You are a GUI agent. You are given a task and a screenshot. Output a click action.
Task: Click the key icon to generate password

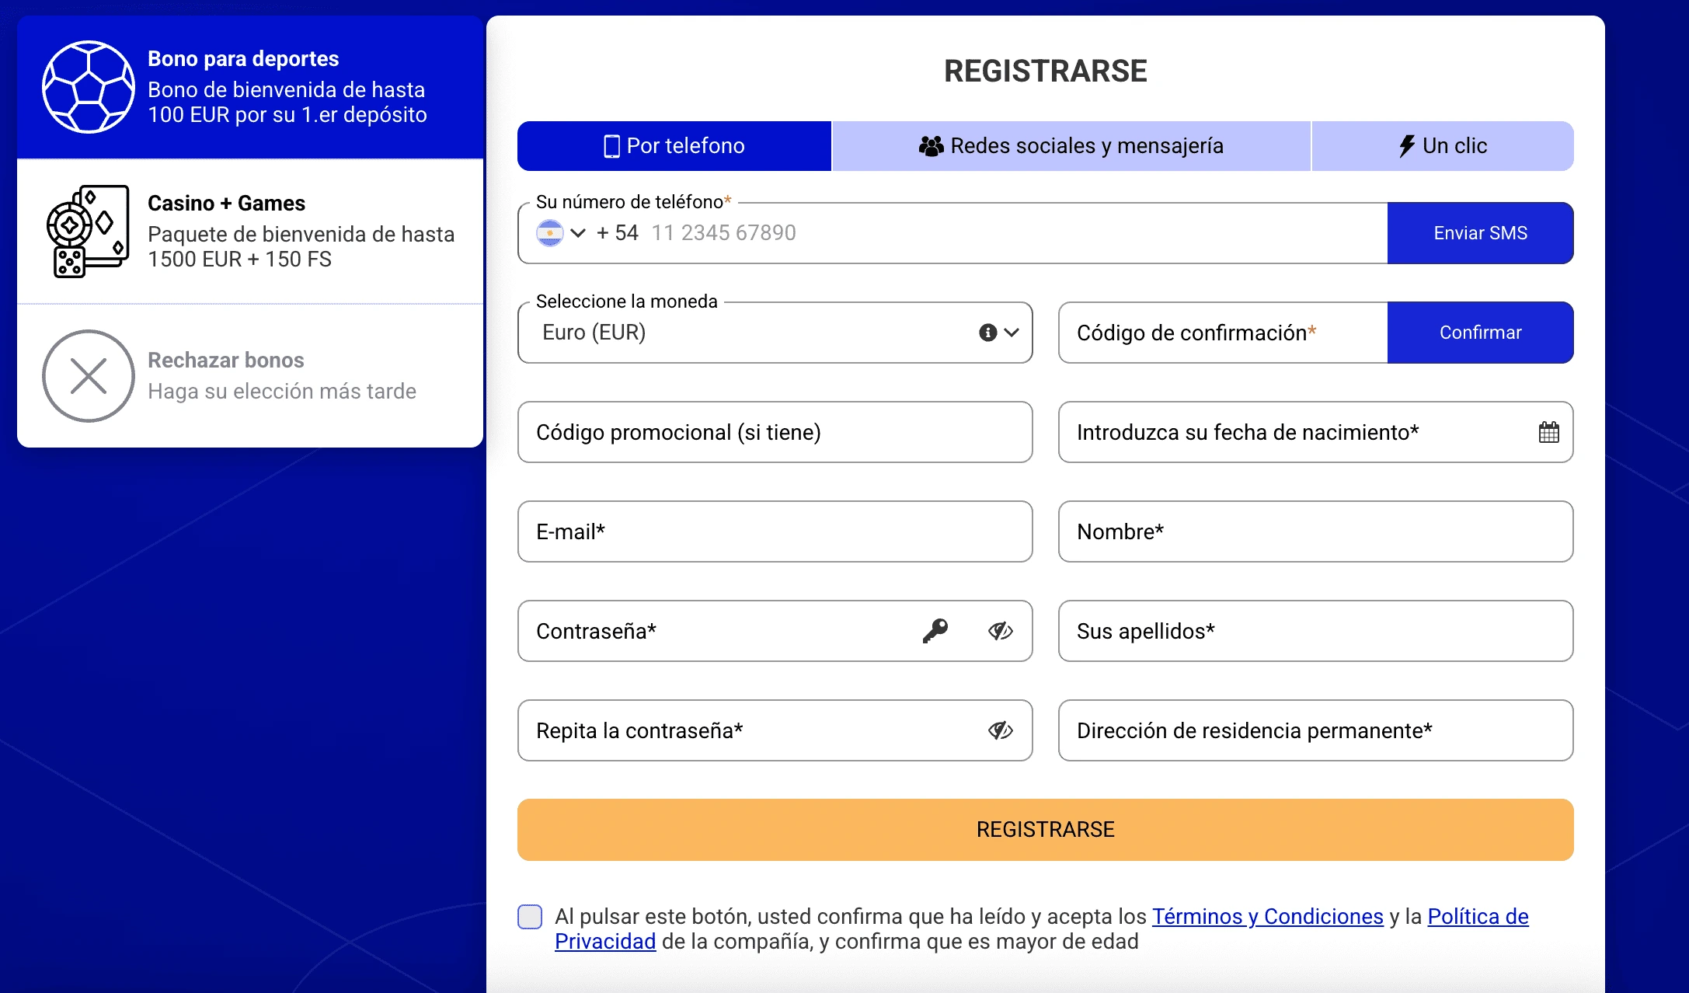pyautogui.click(x=935, y=631)
